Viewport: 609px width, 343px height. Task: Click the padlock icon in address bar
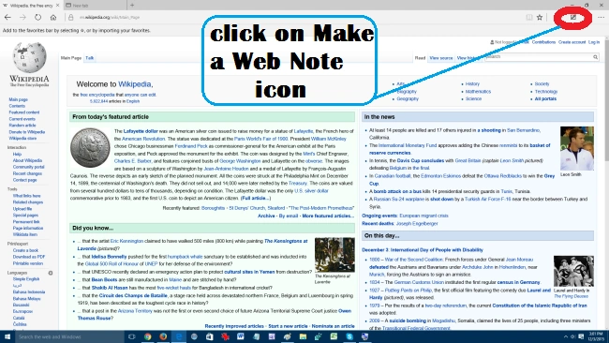click(x=70, y=17)
